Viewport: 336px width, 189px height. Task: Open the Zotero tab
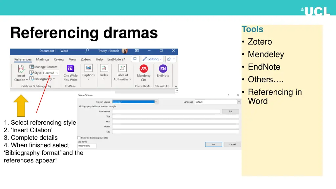(x=86, y=59)
